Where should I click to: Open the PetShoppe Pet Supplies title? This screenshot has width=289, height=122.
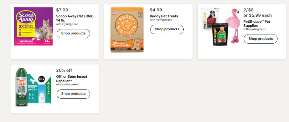click(257, 24)
